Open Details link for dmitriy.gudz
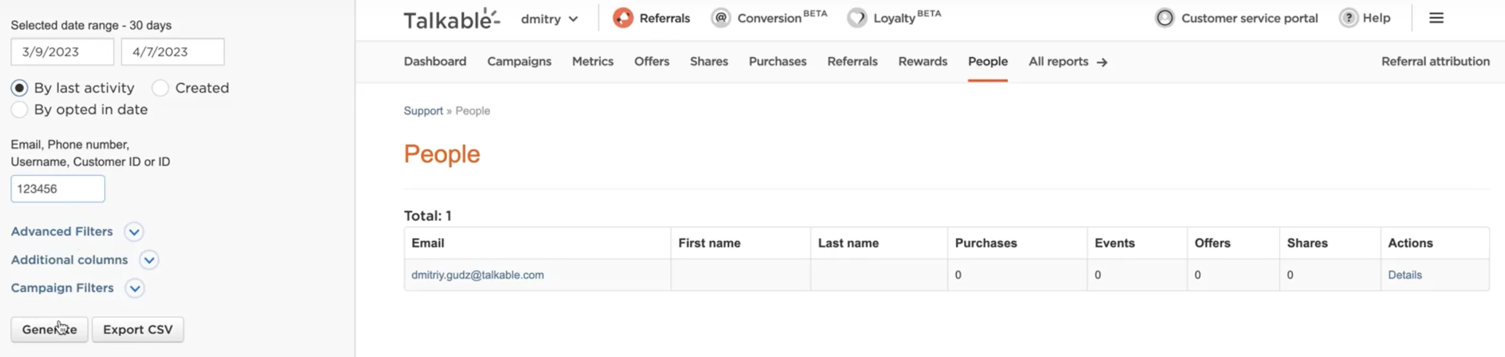1505x357 pixels. [1405, 275]
